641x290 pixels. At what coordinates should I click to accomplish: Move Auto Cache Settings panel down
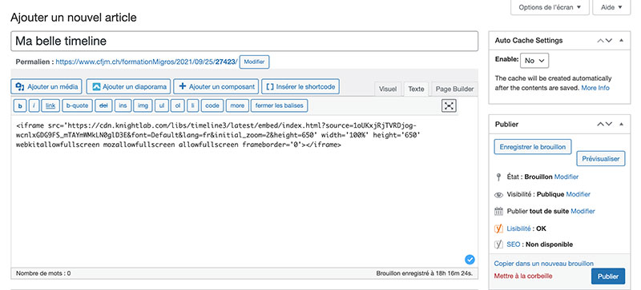[609, 41]
